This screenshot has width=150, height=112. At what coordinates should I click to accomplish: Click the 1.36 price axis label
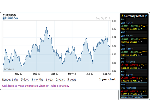[114, 29]
